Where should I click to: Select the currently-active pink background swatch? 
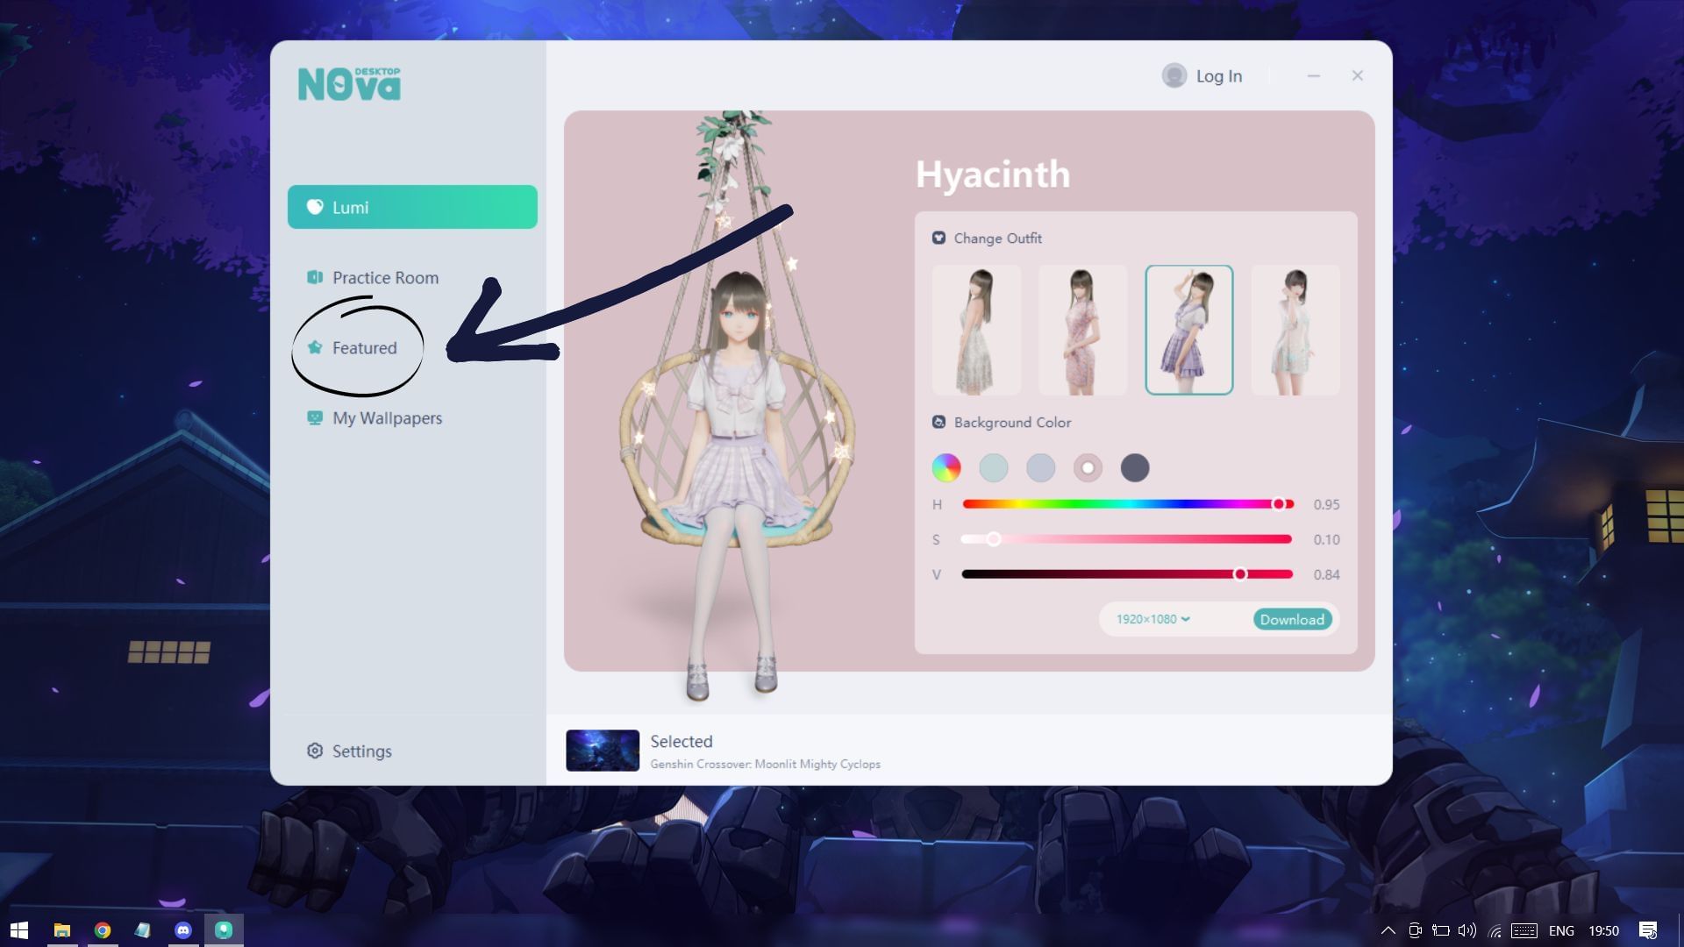coord(1088,467)
